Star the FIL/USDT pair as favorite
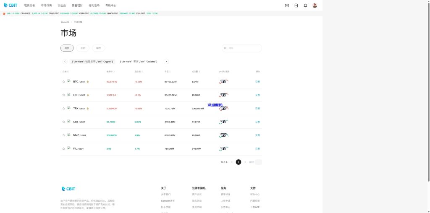The image size is (430, 213). point(64,149)
